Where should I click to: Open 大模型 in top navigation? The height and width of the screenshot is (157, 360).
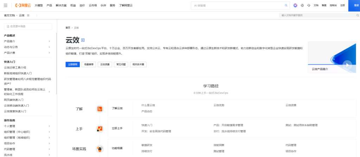coord(39,5)
